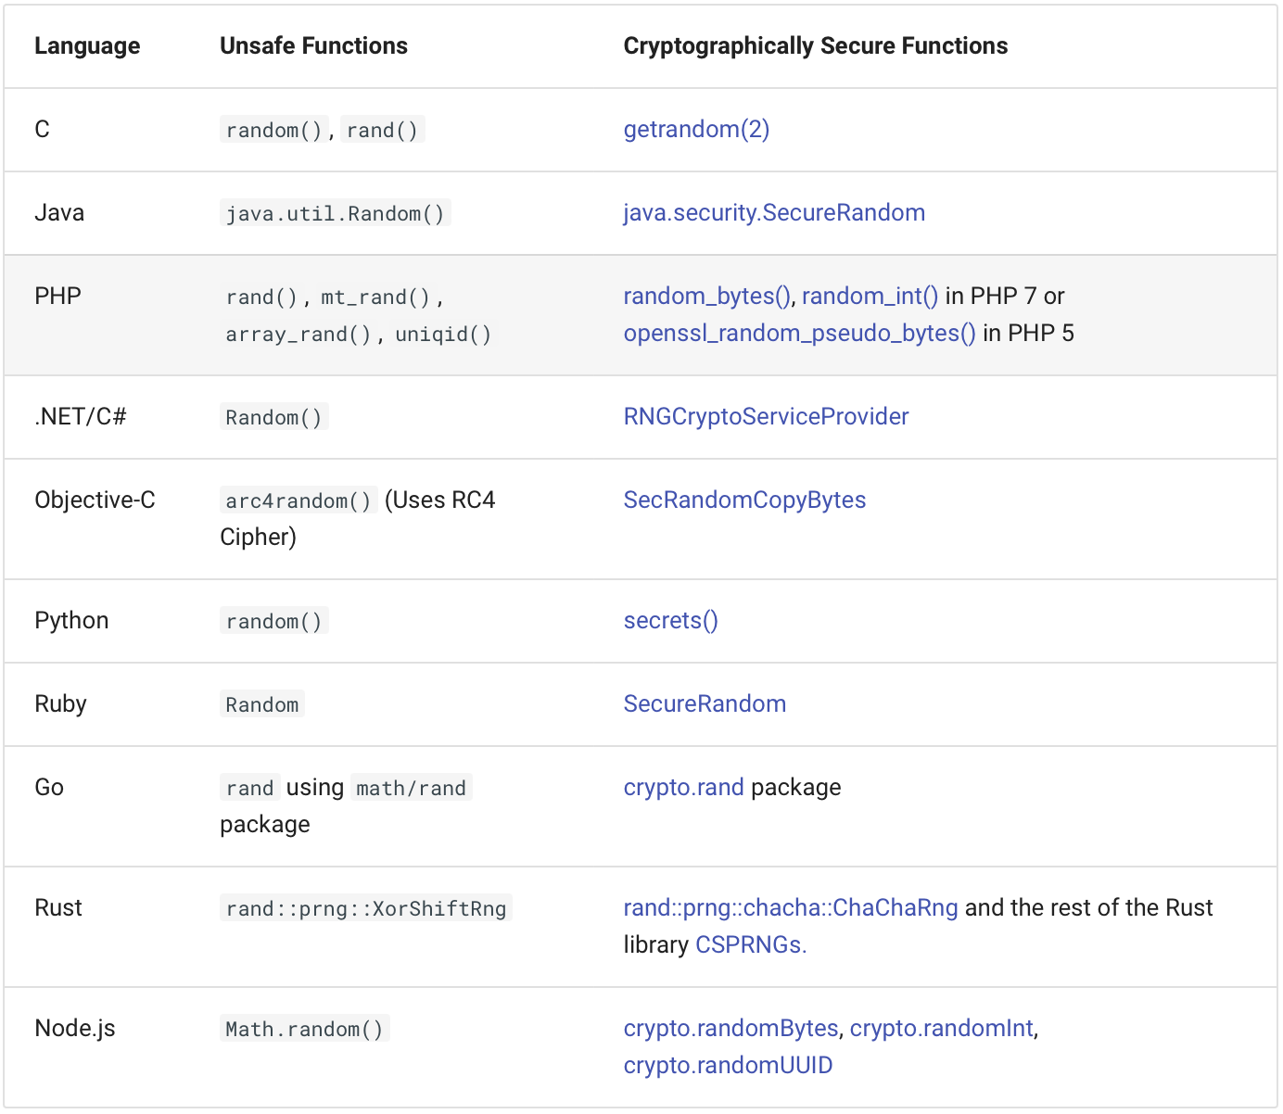The height and width of the screenshot is (1114, 1283).
Task: Select the random() code in C row
Action: tap(274, 130)
